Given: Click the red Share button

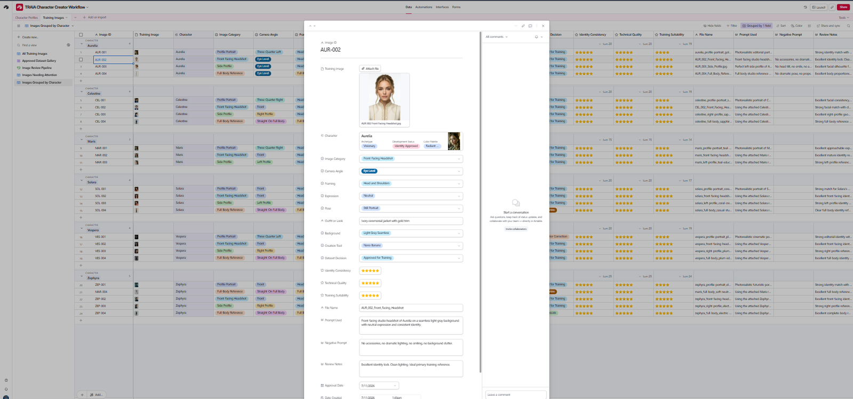Looking at the screenshot, I should tap(843, 7).
